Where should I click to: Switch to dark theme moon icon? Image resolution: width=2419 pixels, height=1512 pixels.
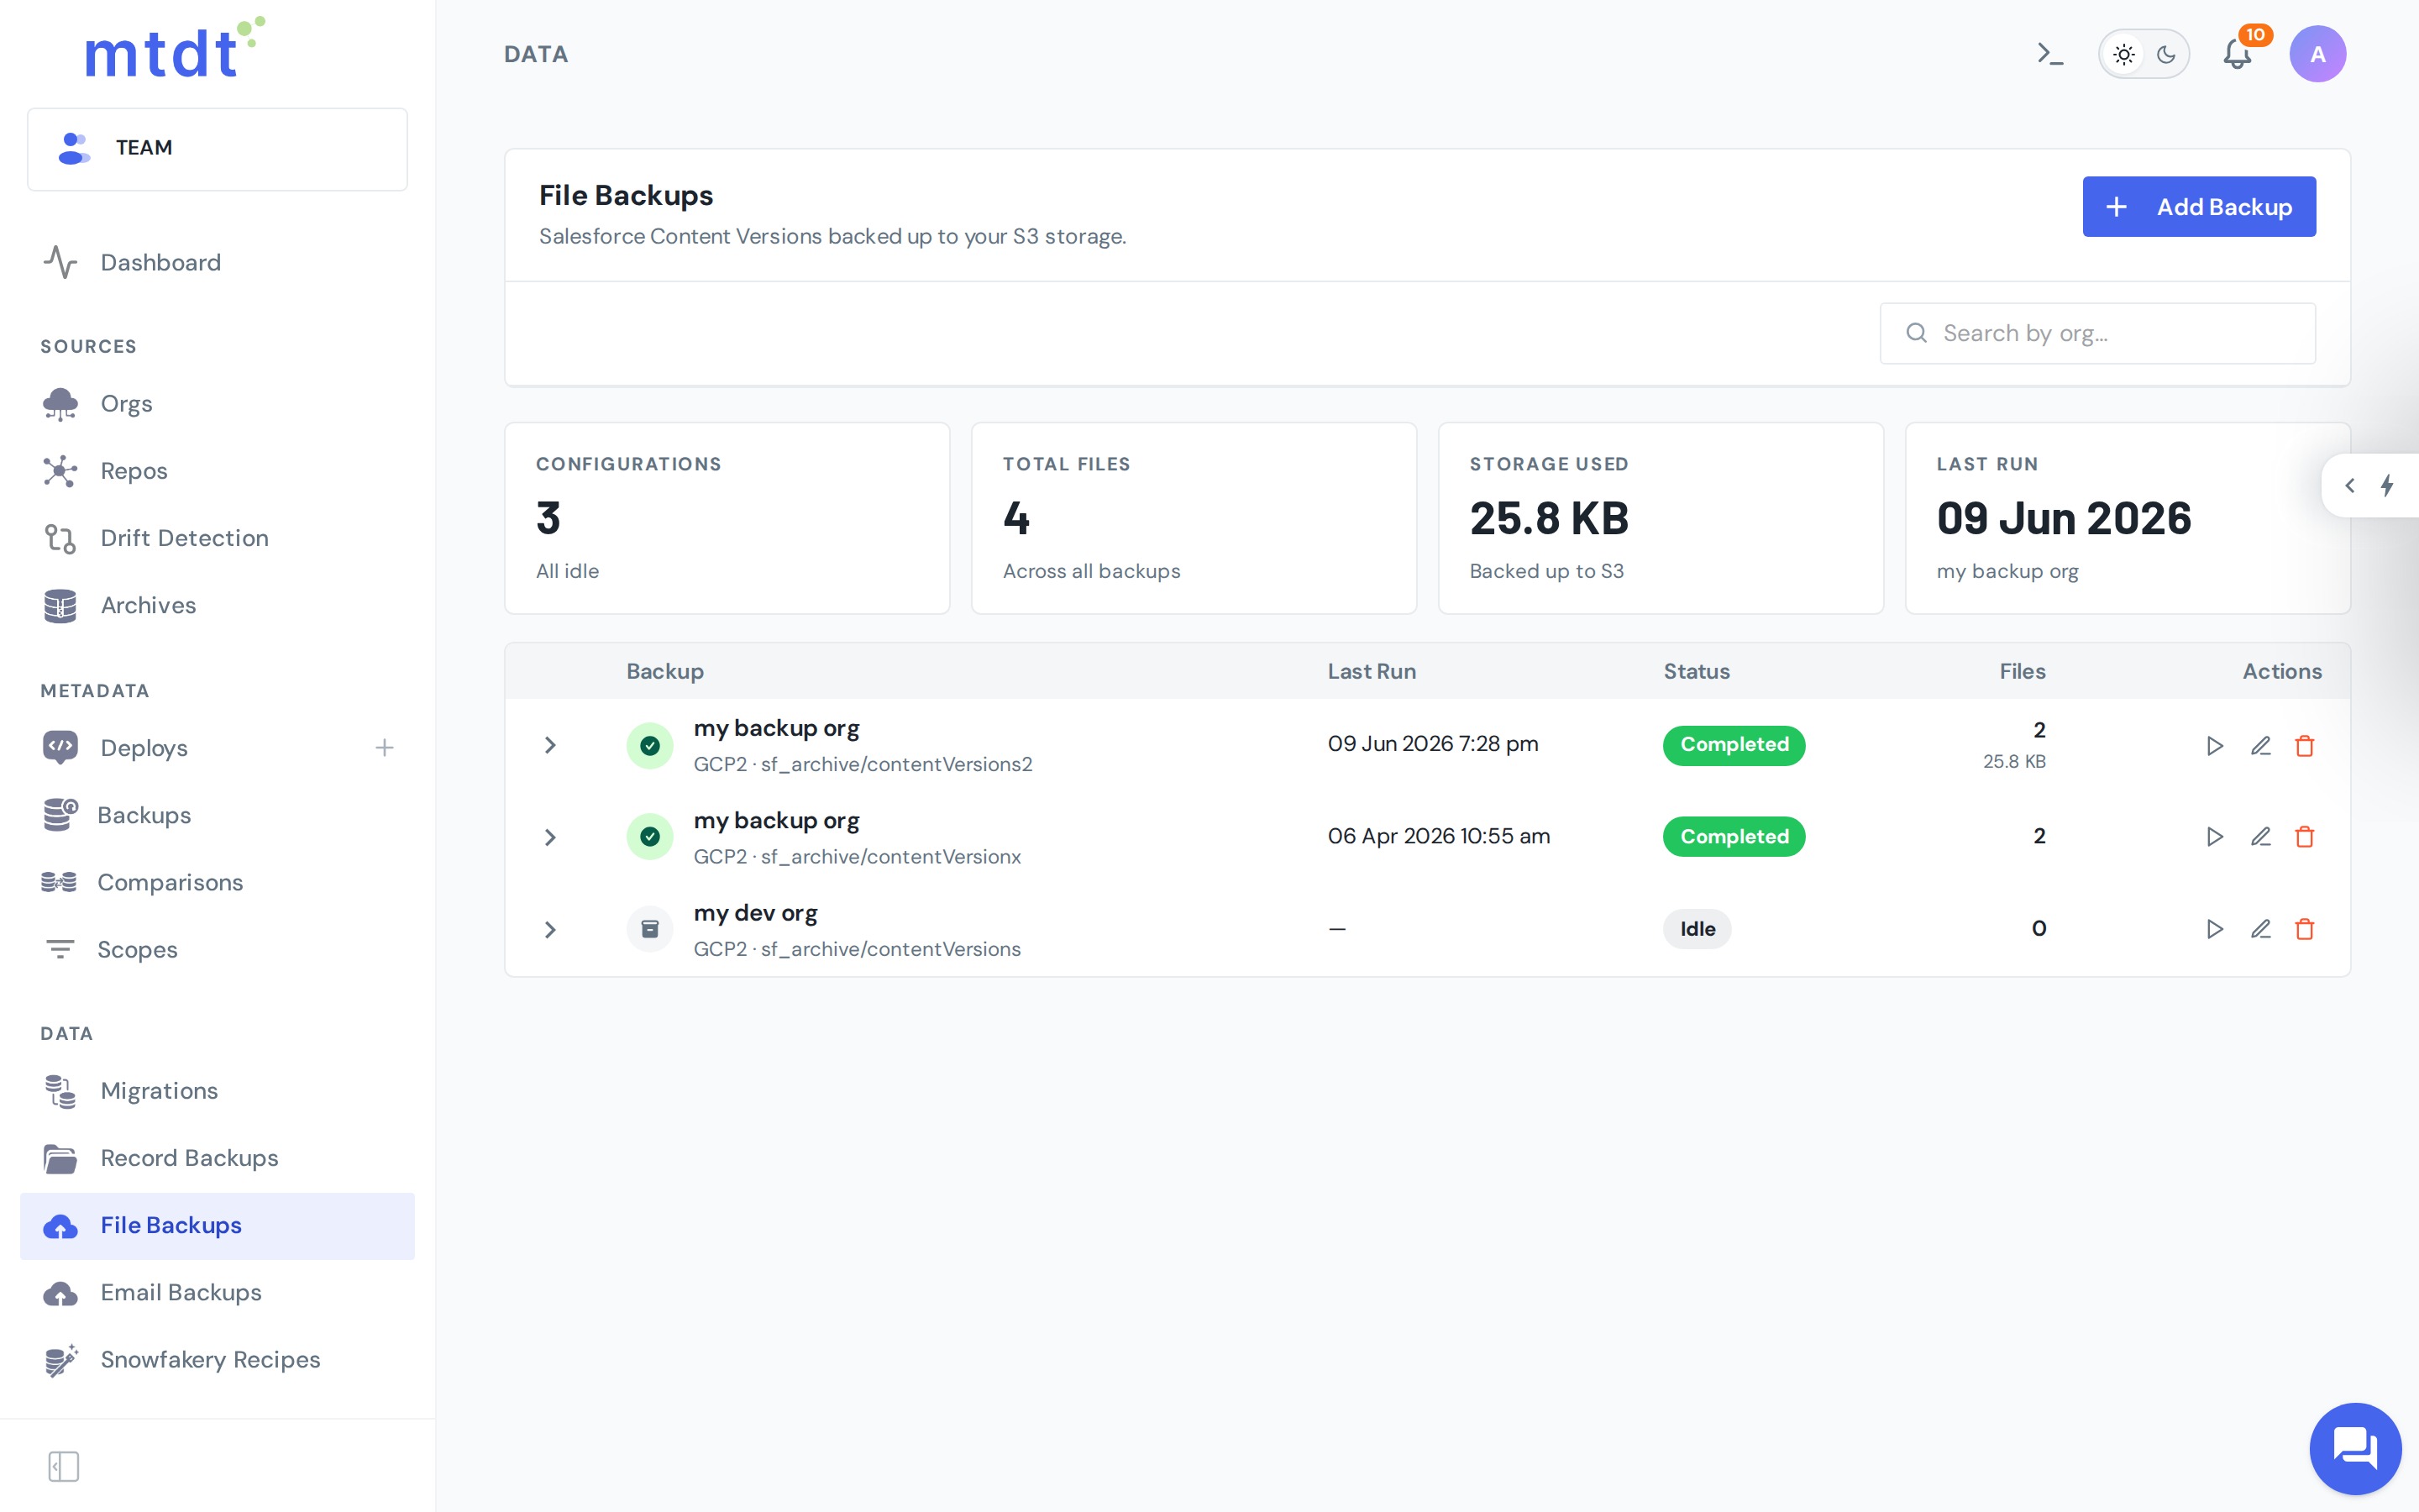point(2166,54)
